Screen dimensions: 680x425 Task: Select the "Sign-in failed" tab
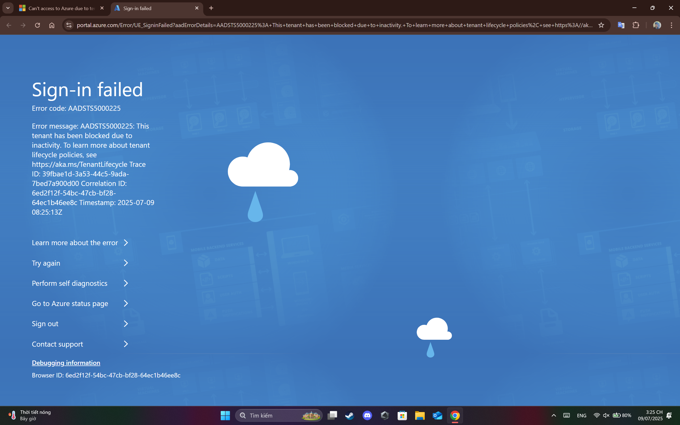click(x=156, y=8)
